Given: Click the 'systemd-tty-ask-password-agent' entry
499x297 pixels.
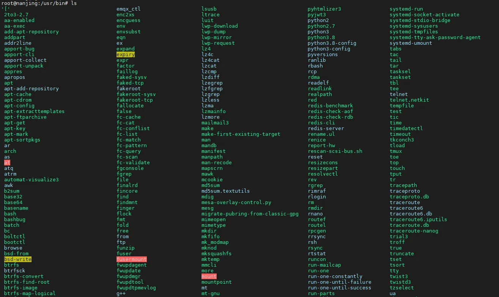Looking at the screenshot, I should tap(435, 38).
